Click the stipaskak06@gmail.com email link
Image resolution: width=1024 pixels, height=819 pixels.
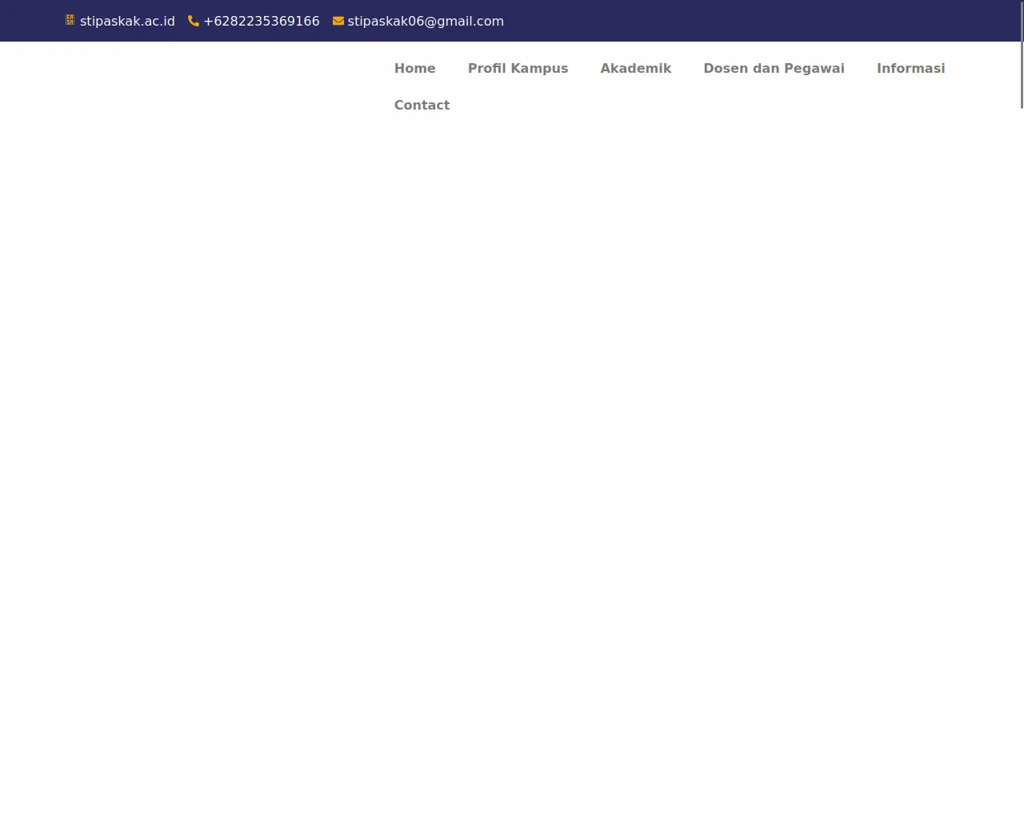point(425,22)
